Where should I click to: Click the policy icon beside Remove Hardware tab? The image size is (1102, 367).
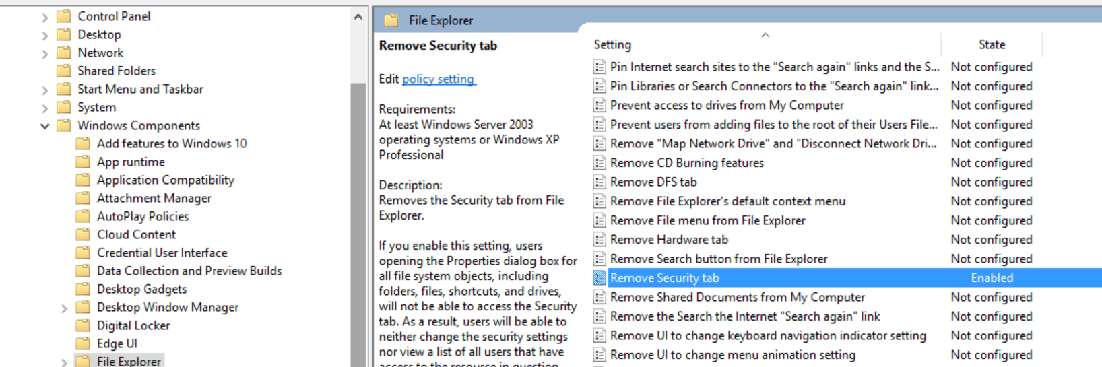[x=599, y=240]
